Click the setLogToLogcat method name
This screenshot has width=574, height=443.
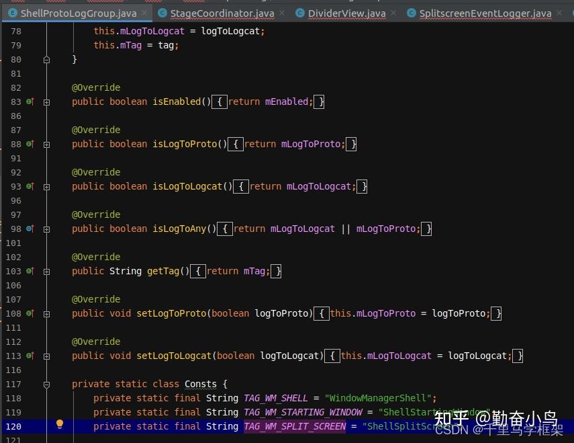point(174,356)
